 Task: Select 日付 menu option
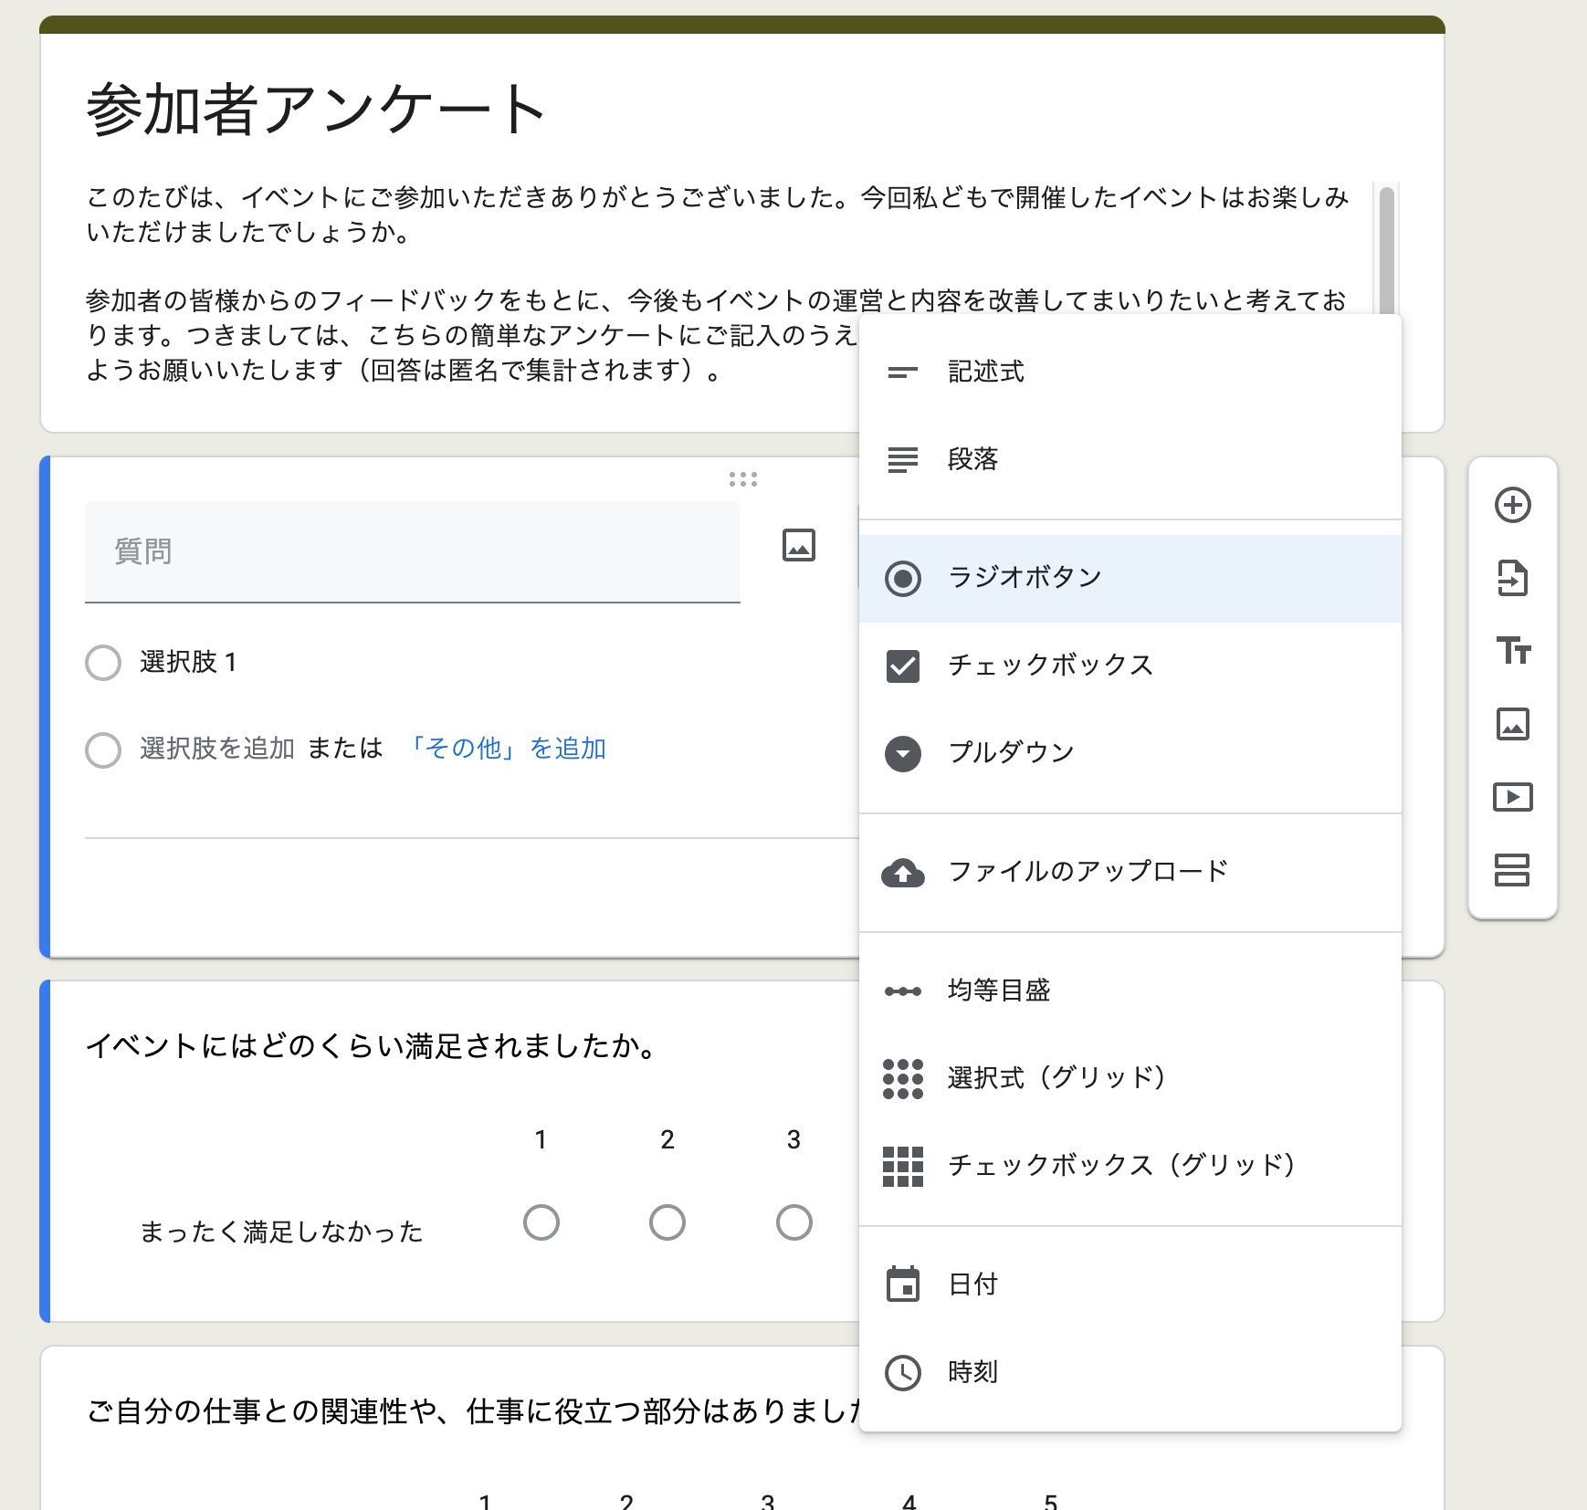click(972, 1285)
